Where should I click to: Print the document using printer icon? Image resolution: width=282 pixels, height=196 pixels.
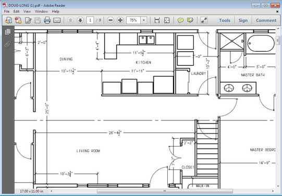(x=47, y=20)
